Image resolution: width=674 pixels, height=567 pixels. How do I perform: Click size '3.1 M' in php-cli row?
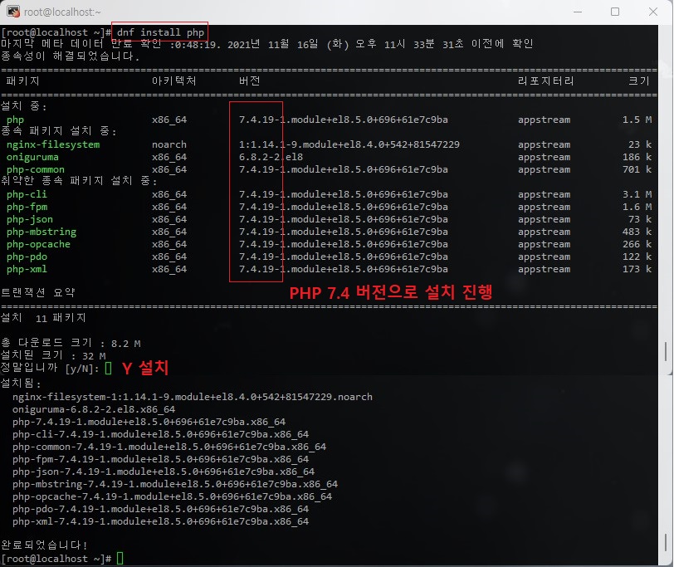(x=637, y=194)
